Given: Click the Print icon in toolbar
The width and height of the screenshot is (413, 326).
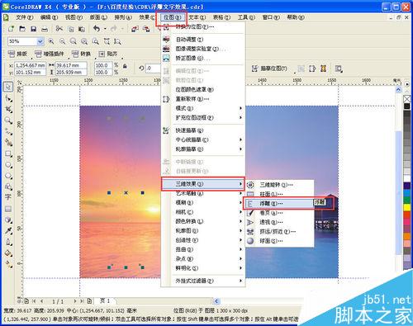Looking at the screenshot, I should tap(45, 29).
